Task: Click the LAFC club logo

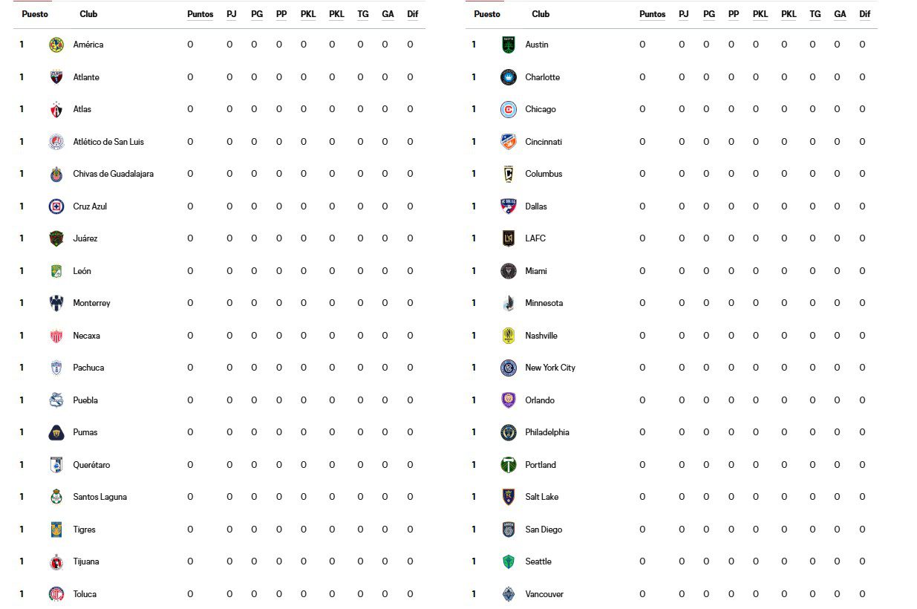Action: 509,238
